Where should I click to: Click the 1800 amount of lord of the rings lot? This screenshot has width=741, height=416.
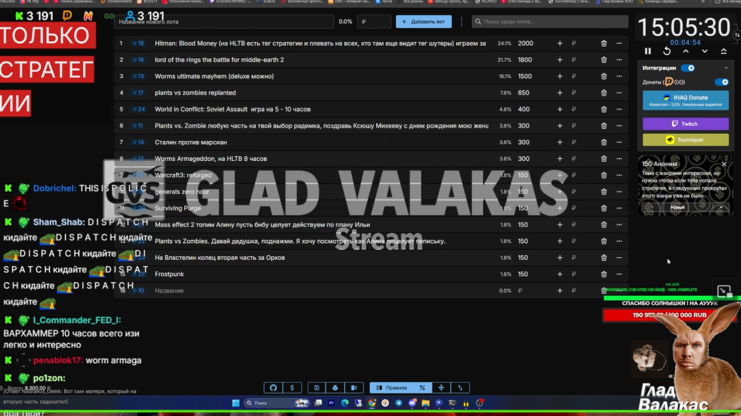click(525, 60)
